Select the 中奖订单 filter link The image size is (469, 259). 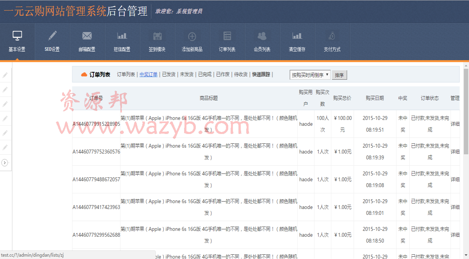point(149,74)
